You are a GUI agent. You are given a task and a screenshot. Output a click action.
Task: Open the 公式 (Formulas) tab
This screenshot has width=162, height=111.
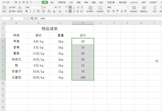pos(71,2)
